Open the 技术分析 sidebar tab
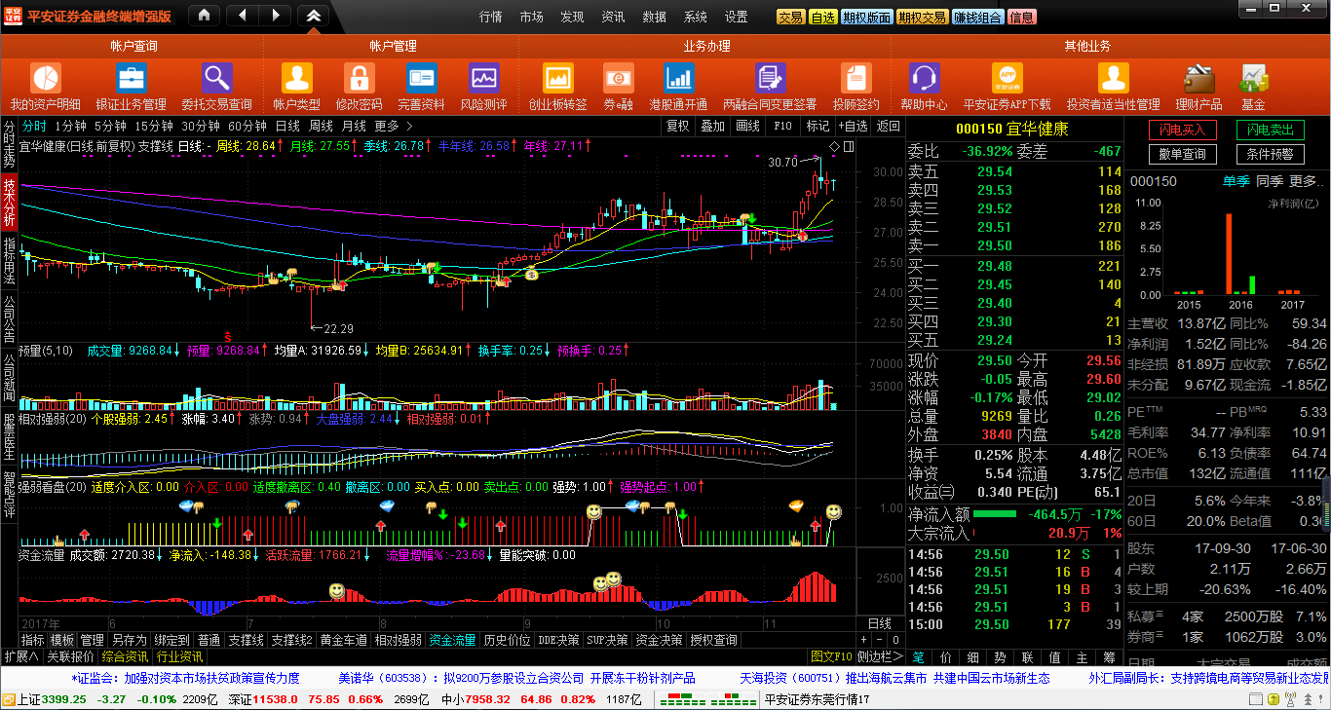Screen dimensions: 1331x710 [x=9, y=204]
